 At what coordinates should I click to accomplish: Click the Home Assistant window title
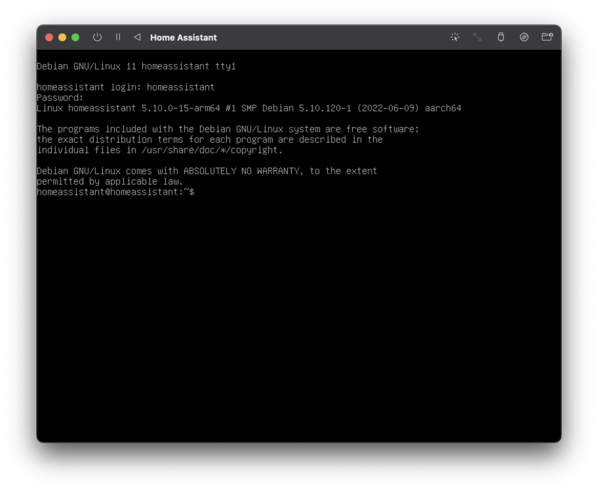[183, 37]
